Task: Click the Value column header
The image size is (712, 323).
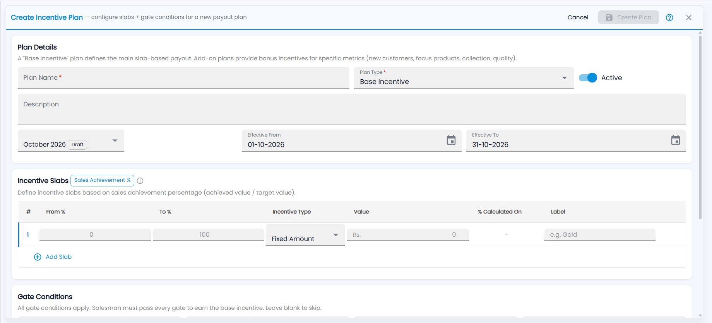Action: pyautogui.click(x=361, y=212)
